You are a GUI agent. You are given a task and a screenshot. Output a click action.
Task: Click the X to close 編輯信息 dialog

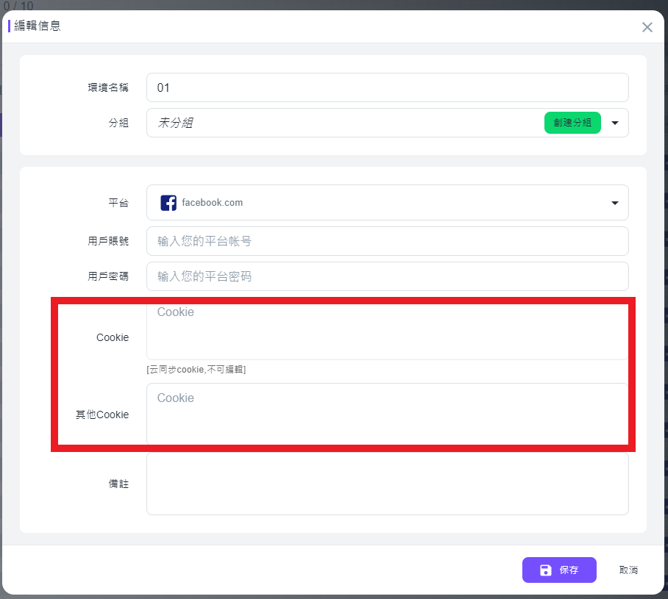tap(647, 27)
